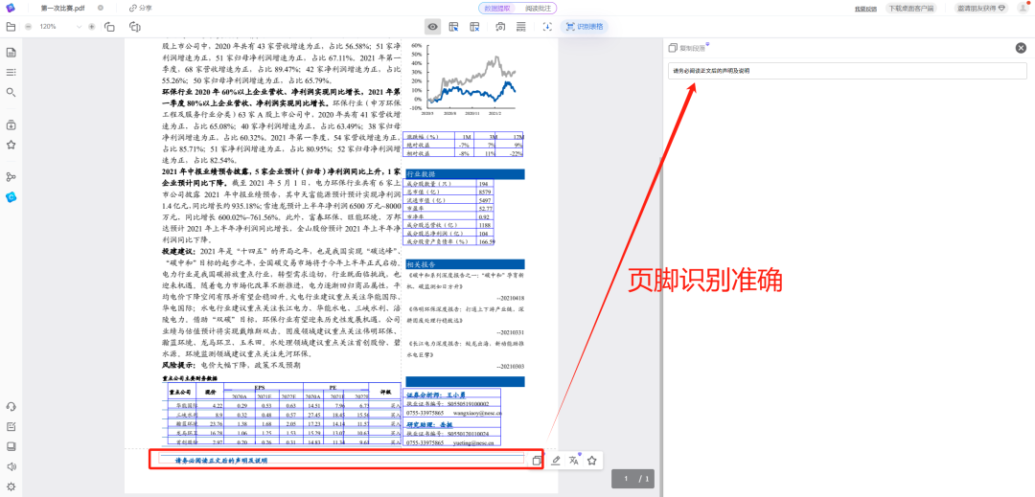Copy the footer paragraph using floating copy icon
Image resolution: width=1035 pixels, height=497 pixels.
point(537,460)
